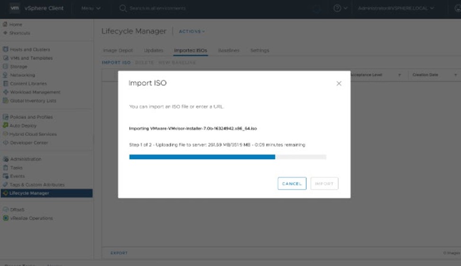Select Networking in the navigation sidebar
461x266 pixels.
22,75
